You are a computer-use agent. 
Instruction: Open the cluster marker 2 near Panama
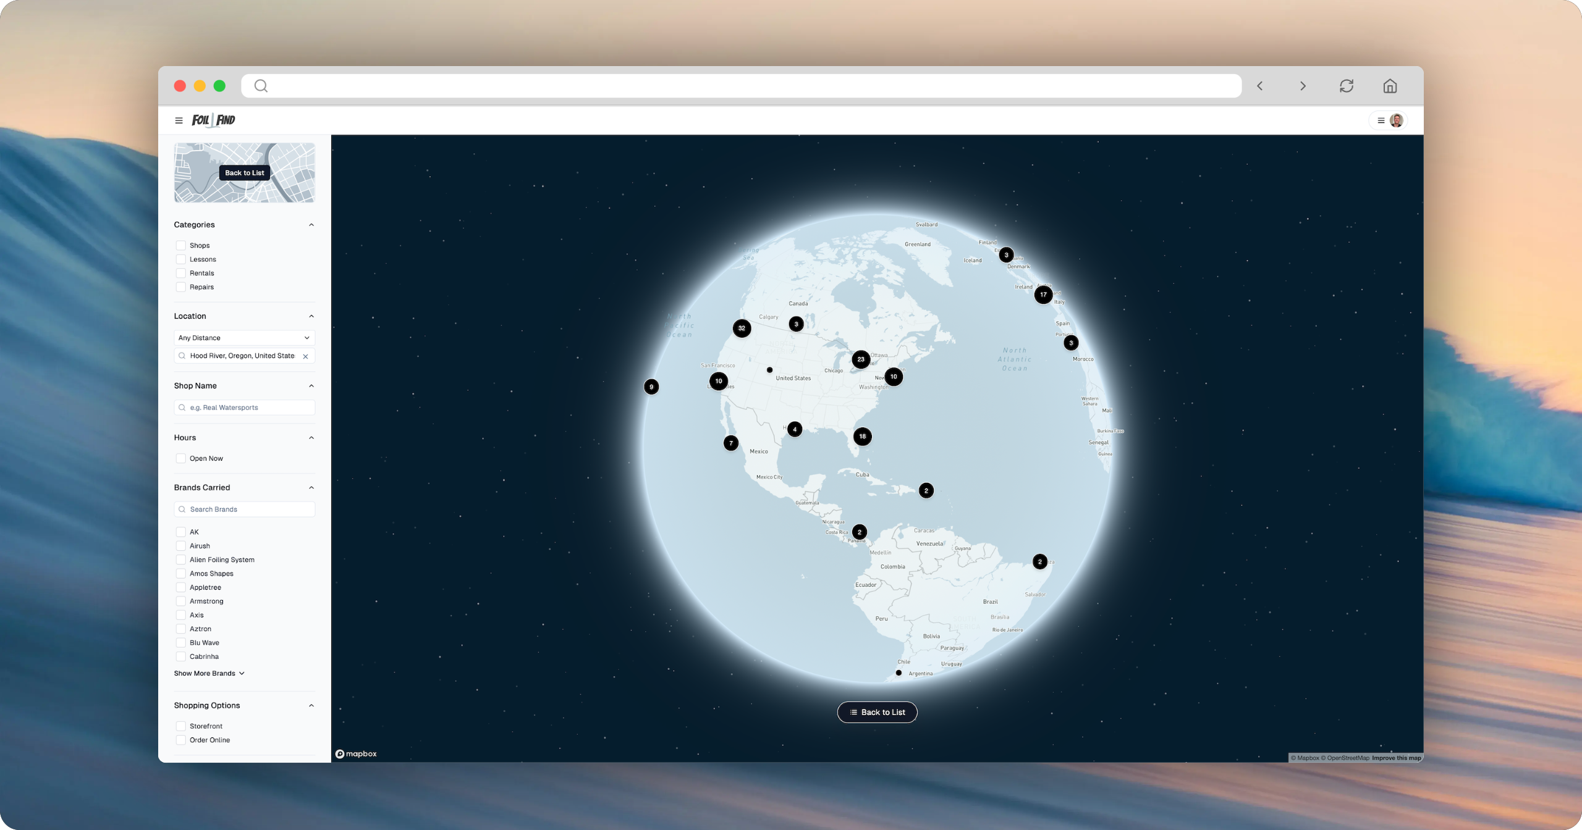[x=860, y=532]
